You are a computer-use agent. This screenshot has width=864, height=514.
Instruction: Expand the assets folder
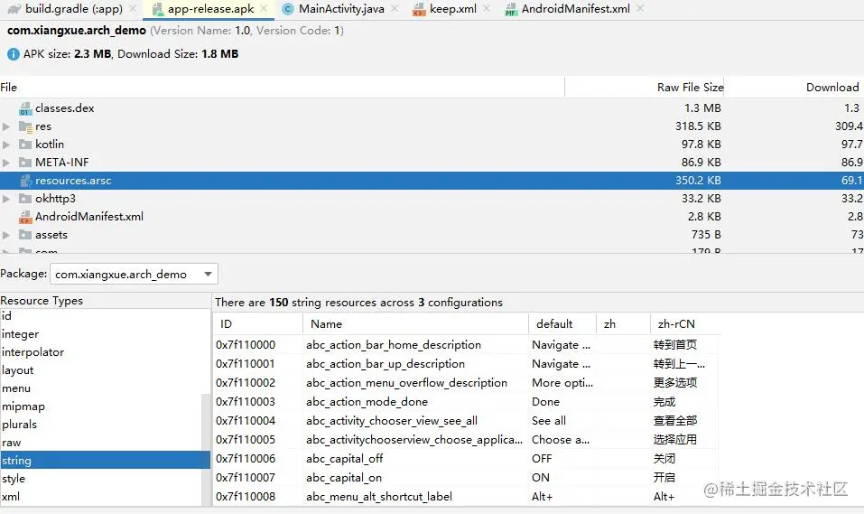[x=6, y=235]
